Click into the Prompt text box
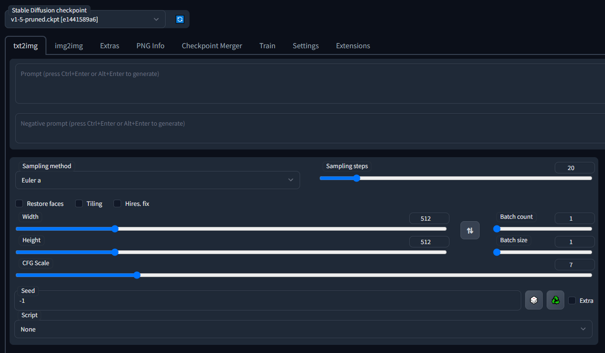The image size is (605, 353). [x=310, y=84]
